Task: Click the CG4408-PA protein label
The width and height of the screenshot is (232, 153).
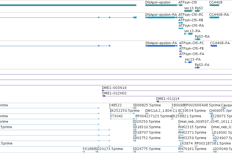Action: [220, 43]
